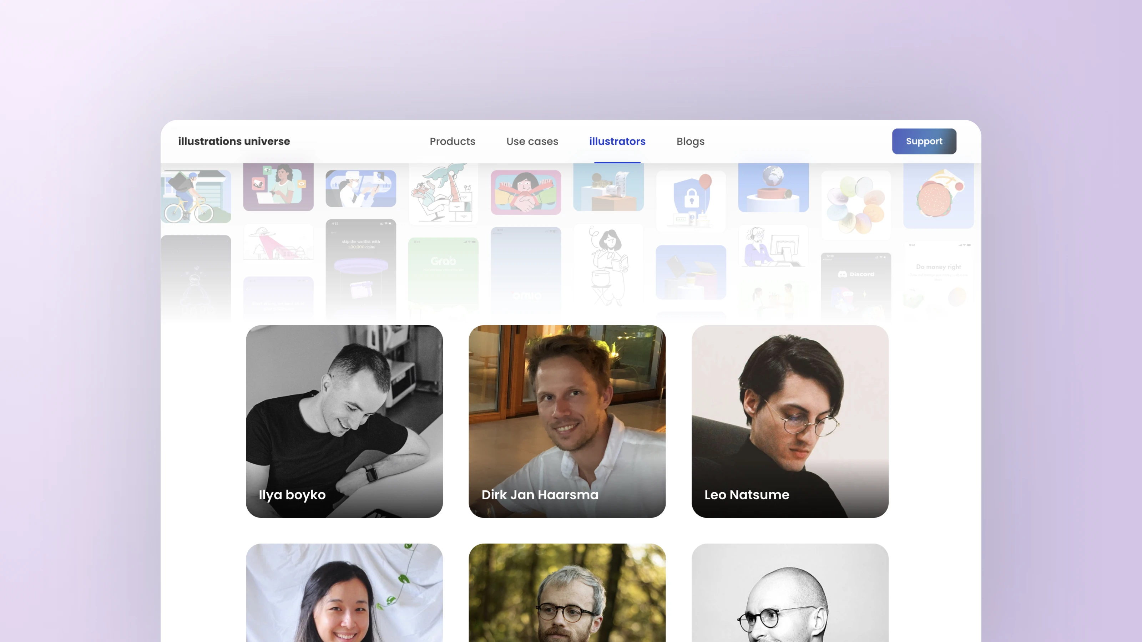This screenshot has height=642, width=1142.
Task: Open the globe on pedestal illustration
Action: click(x=773, y=187)
